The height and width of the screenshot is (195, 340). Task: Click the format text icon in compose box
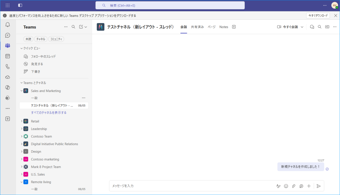tap(279, 186)
